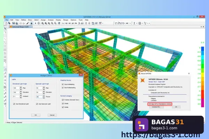Increase Directional Light Elevation value
This screenshot has width=209, height=139.
pos(21,91)
